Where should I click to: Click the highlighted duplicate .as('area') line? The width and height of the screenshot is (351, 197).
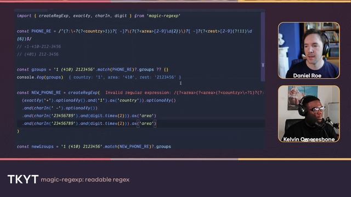point(89,124)
